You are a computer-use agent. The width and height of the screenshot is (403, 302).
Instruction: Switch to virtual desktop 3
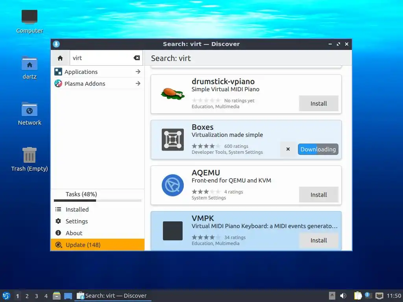pyautogui.click(x=37, y=296)
